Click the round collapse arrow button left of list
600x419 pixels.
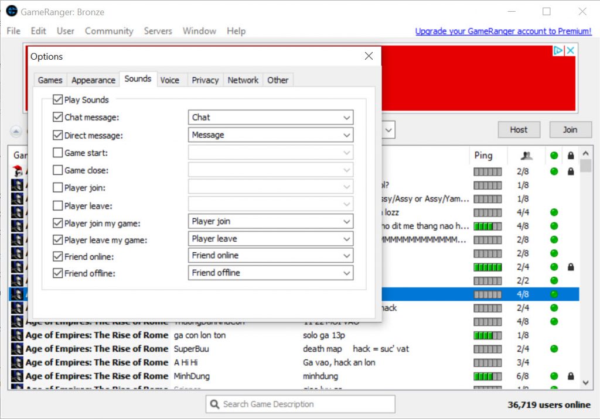pos(16,132)
